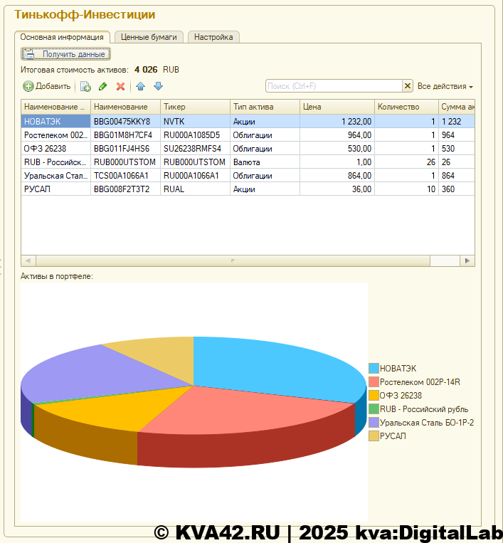Click the red X delete icon

120,86
